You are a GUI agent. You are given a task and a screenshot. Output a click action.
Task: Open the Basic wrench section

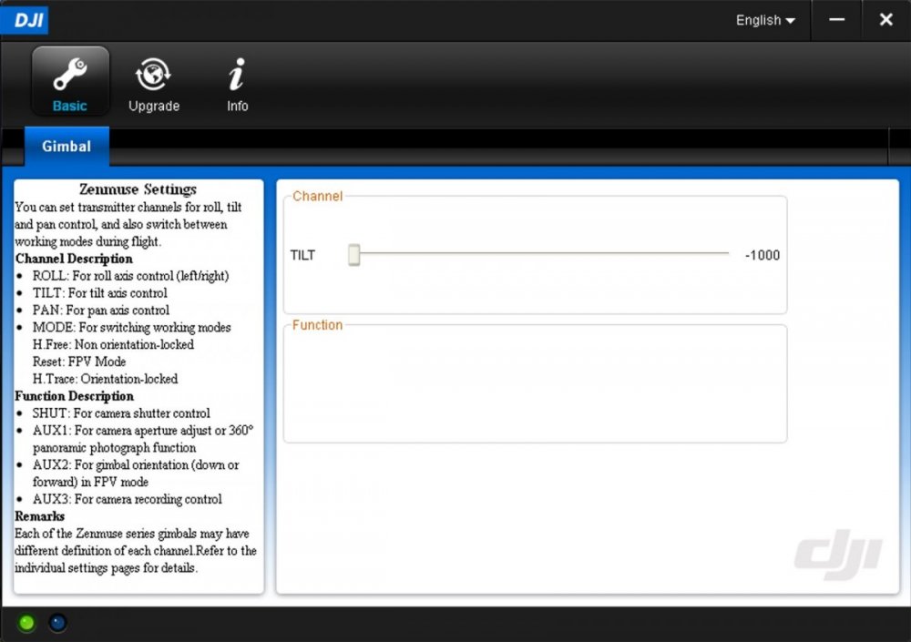70,81
